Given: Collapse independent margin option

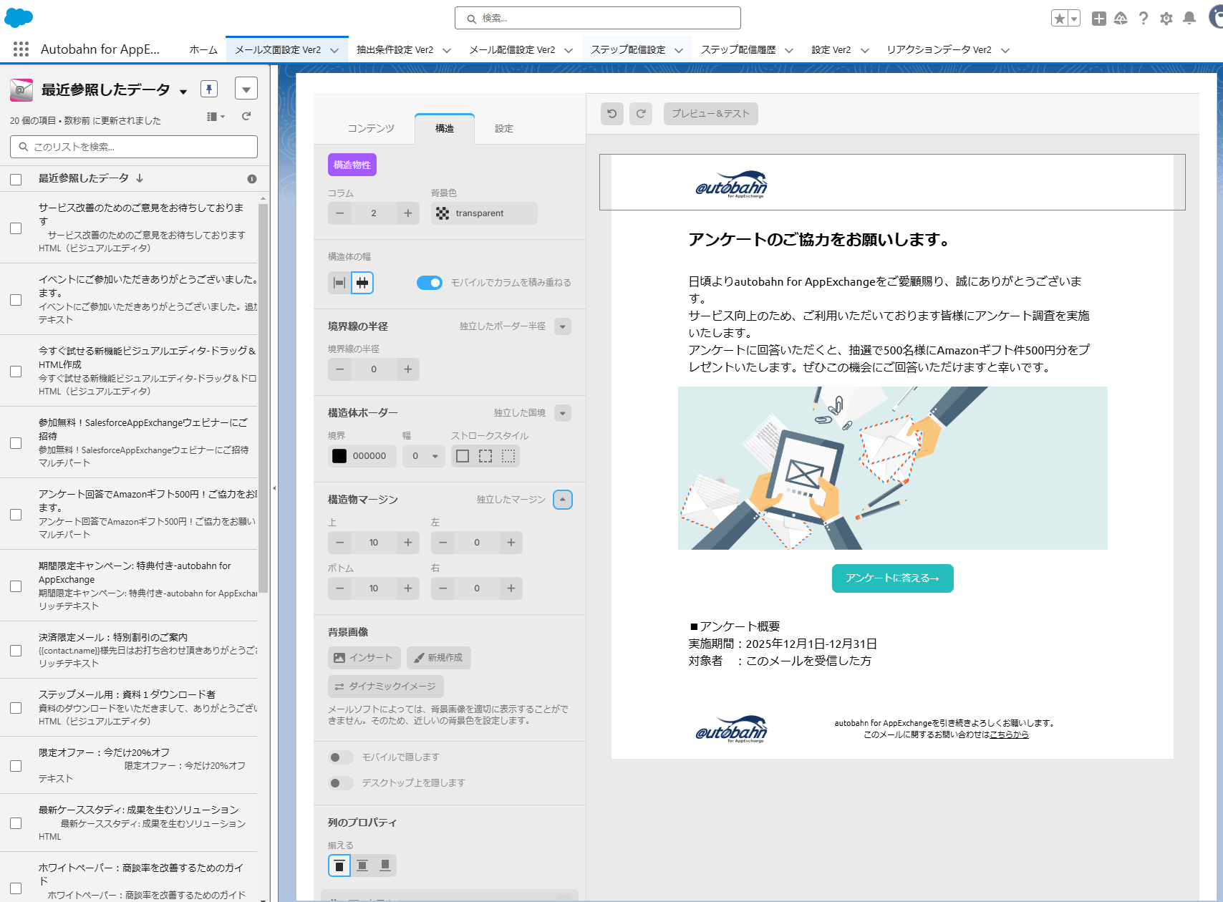Looking at the screenshot, I should (563, 500).
